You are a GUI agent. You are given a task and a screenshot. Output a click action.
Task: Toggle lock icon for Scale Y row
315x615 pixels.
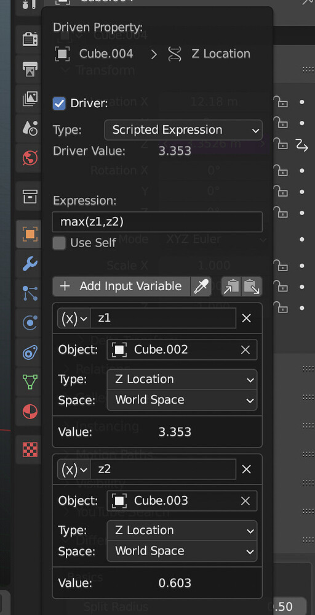[x=281, y=287]
